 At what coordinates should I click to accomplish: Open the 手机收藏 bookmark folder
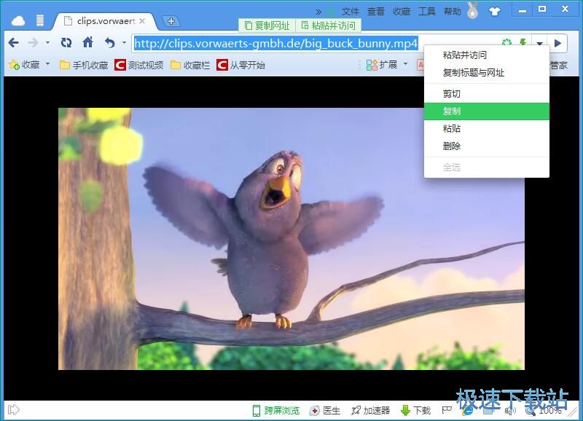84,65
